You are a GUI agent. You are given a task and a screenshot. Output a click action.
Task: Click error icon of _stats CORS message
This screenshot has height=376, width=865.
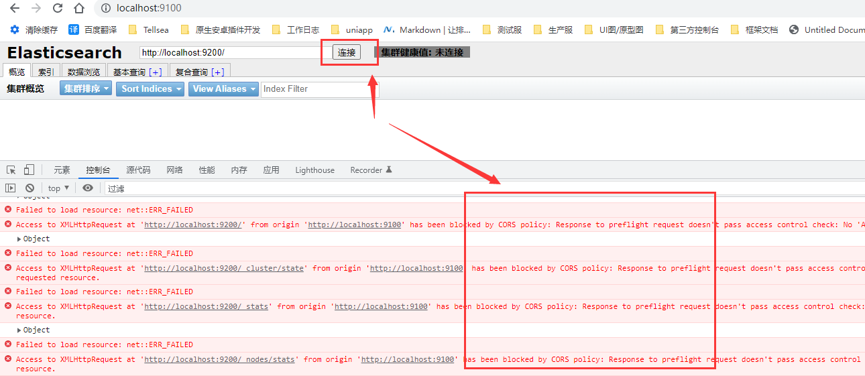(8, 306)
